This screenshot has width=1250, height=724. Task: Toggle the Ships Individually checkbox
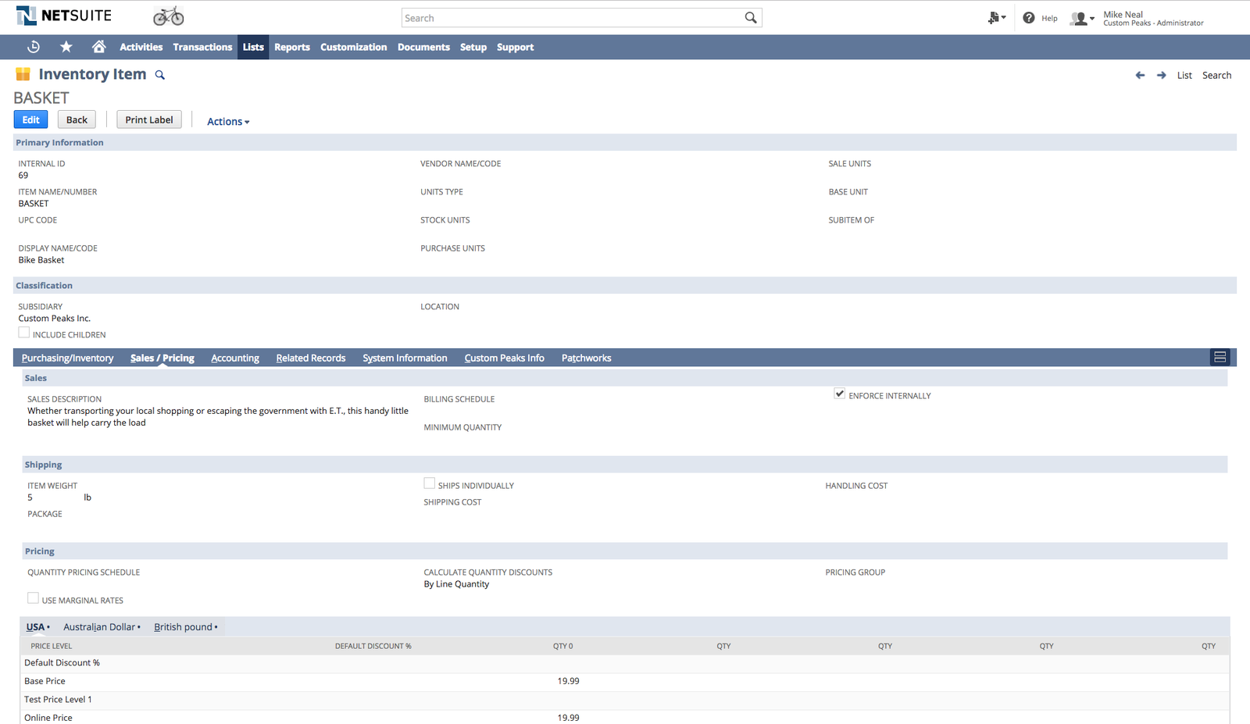tap(429, 483)
